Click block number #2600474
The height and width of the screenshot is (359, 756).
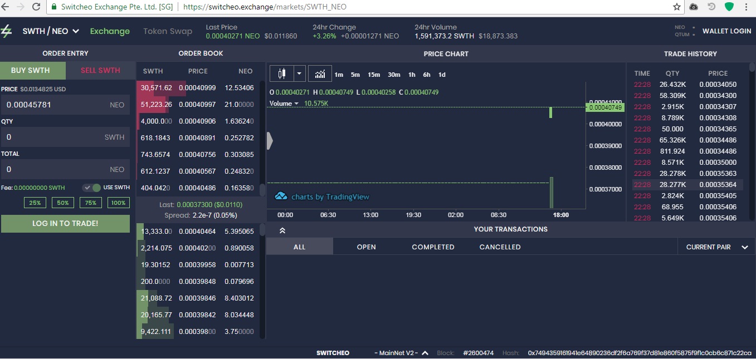coord(478,353)
